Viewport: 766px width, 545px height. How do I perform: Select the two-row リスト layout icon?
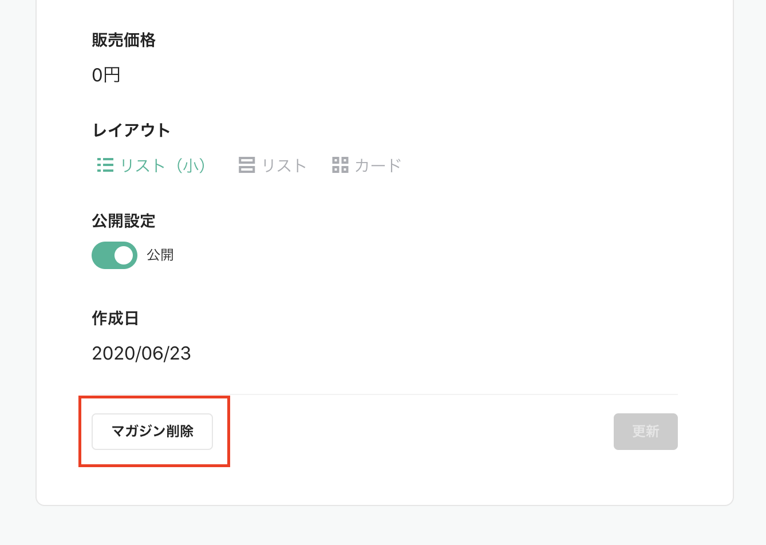[x=247, y=165]
